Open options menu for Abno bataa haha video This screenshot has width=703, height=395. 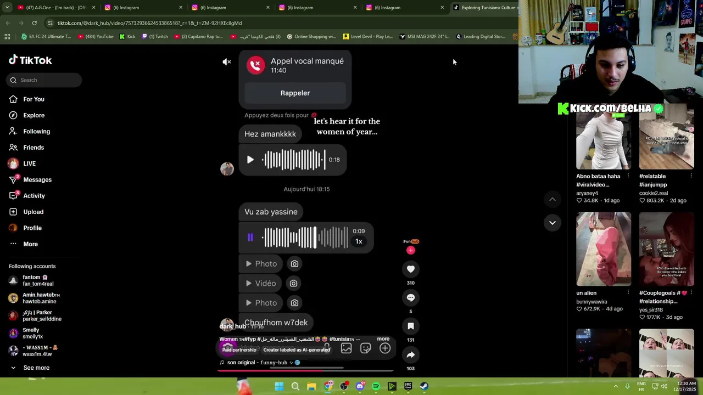point(628,176)
